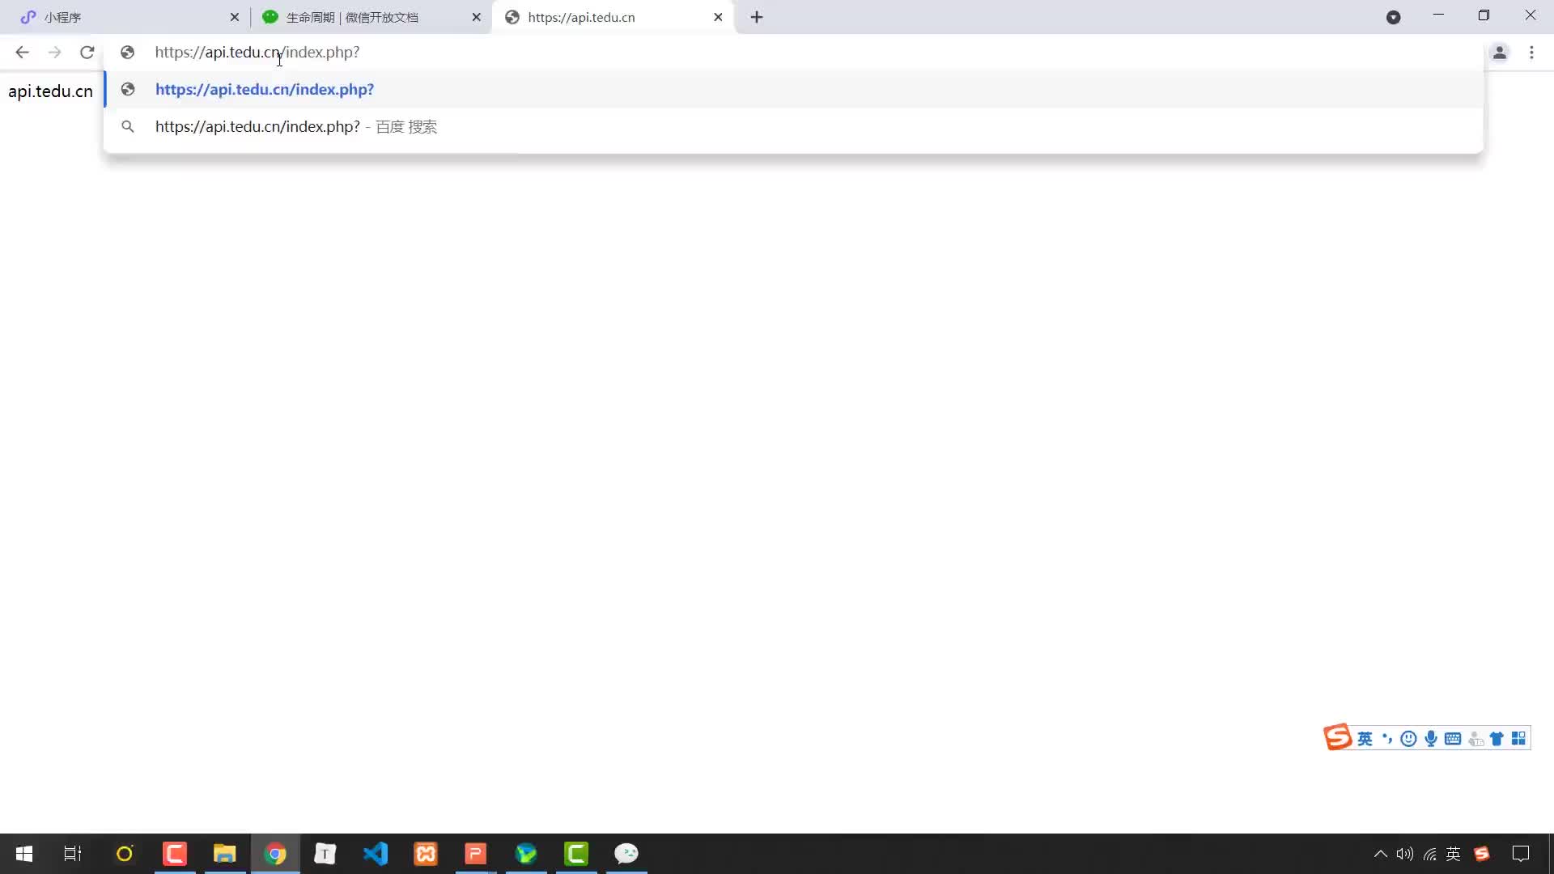The width and height of the screenshot is (1554, 874).
Task: Close the 生命周期 微信开放文档 tab
Action: coord(476,17)
